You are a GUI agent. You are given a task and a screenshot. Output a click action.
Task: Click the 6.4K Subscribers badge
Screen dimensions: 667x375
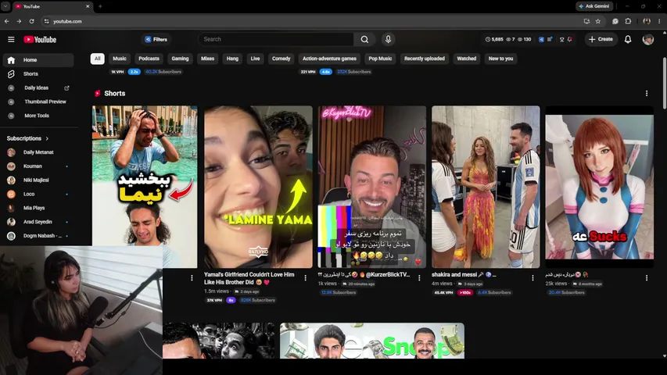(494, 292)
